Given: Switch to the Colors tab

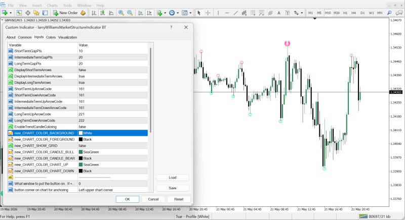Looking at the screenshot, I should coord(51,37).
